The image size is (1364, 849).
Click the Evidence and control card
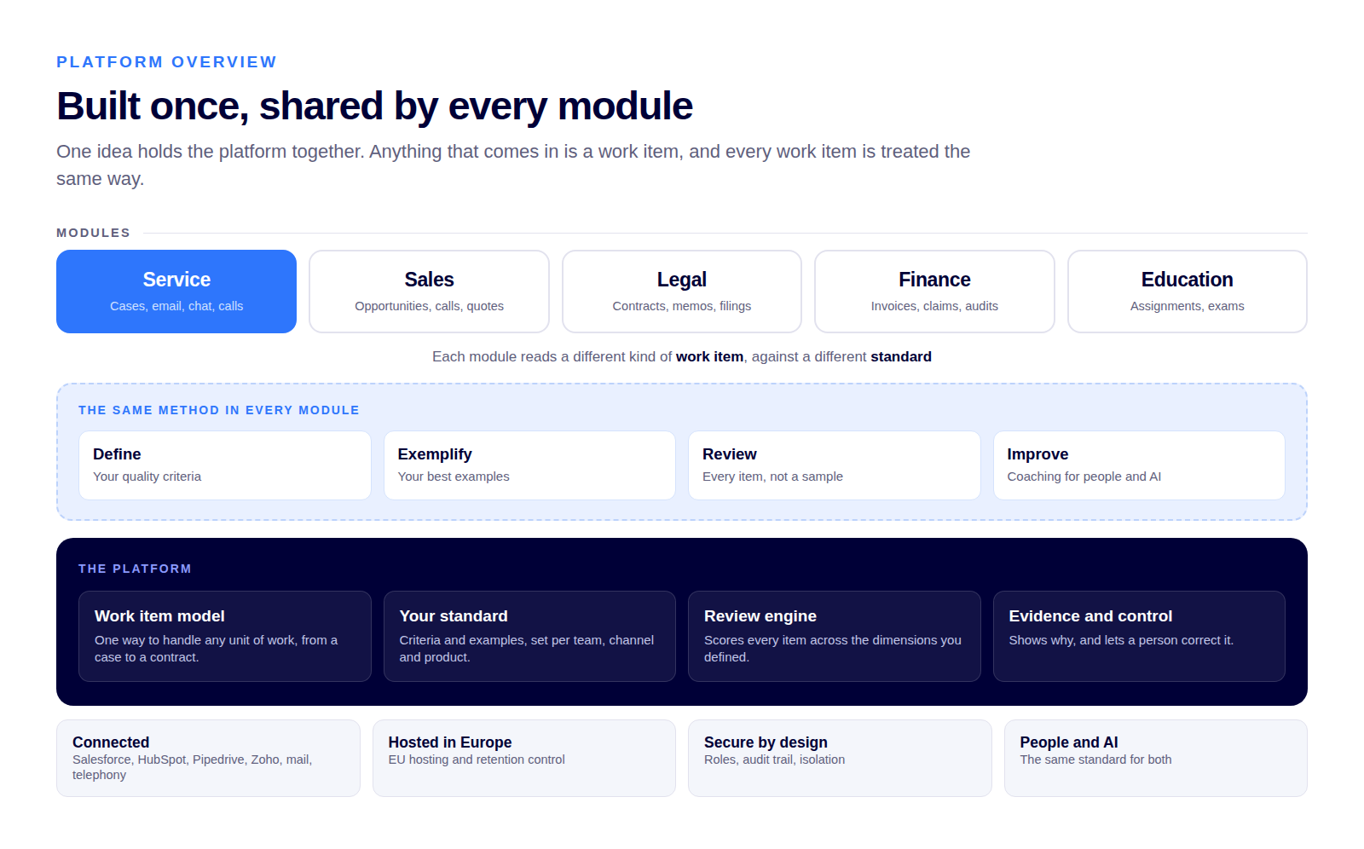1139,636
